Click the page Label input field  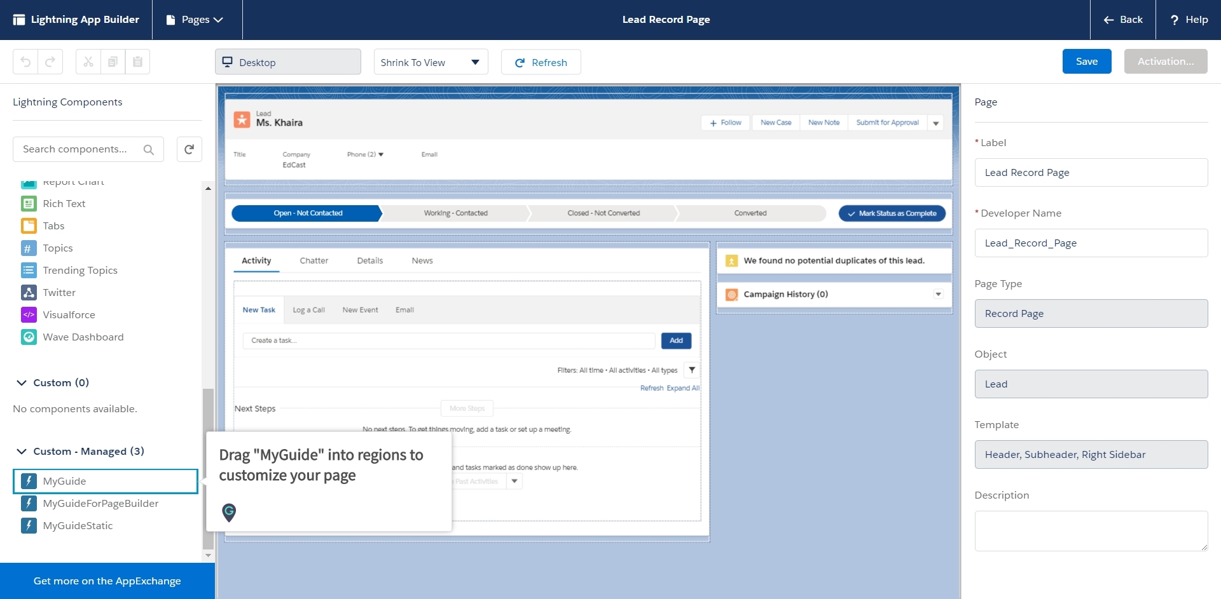pyautogui.click(x=1091, y=173)
